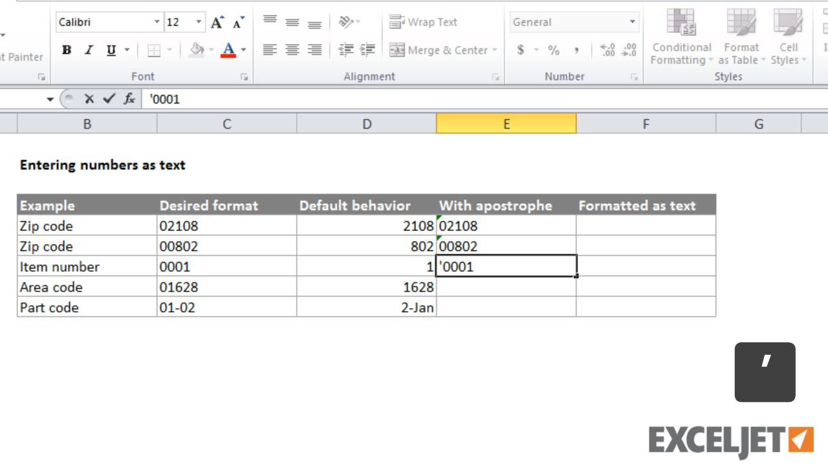Click Insert Function fx icon

(x=129, y=99)
